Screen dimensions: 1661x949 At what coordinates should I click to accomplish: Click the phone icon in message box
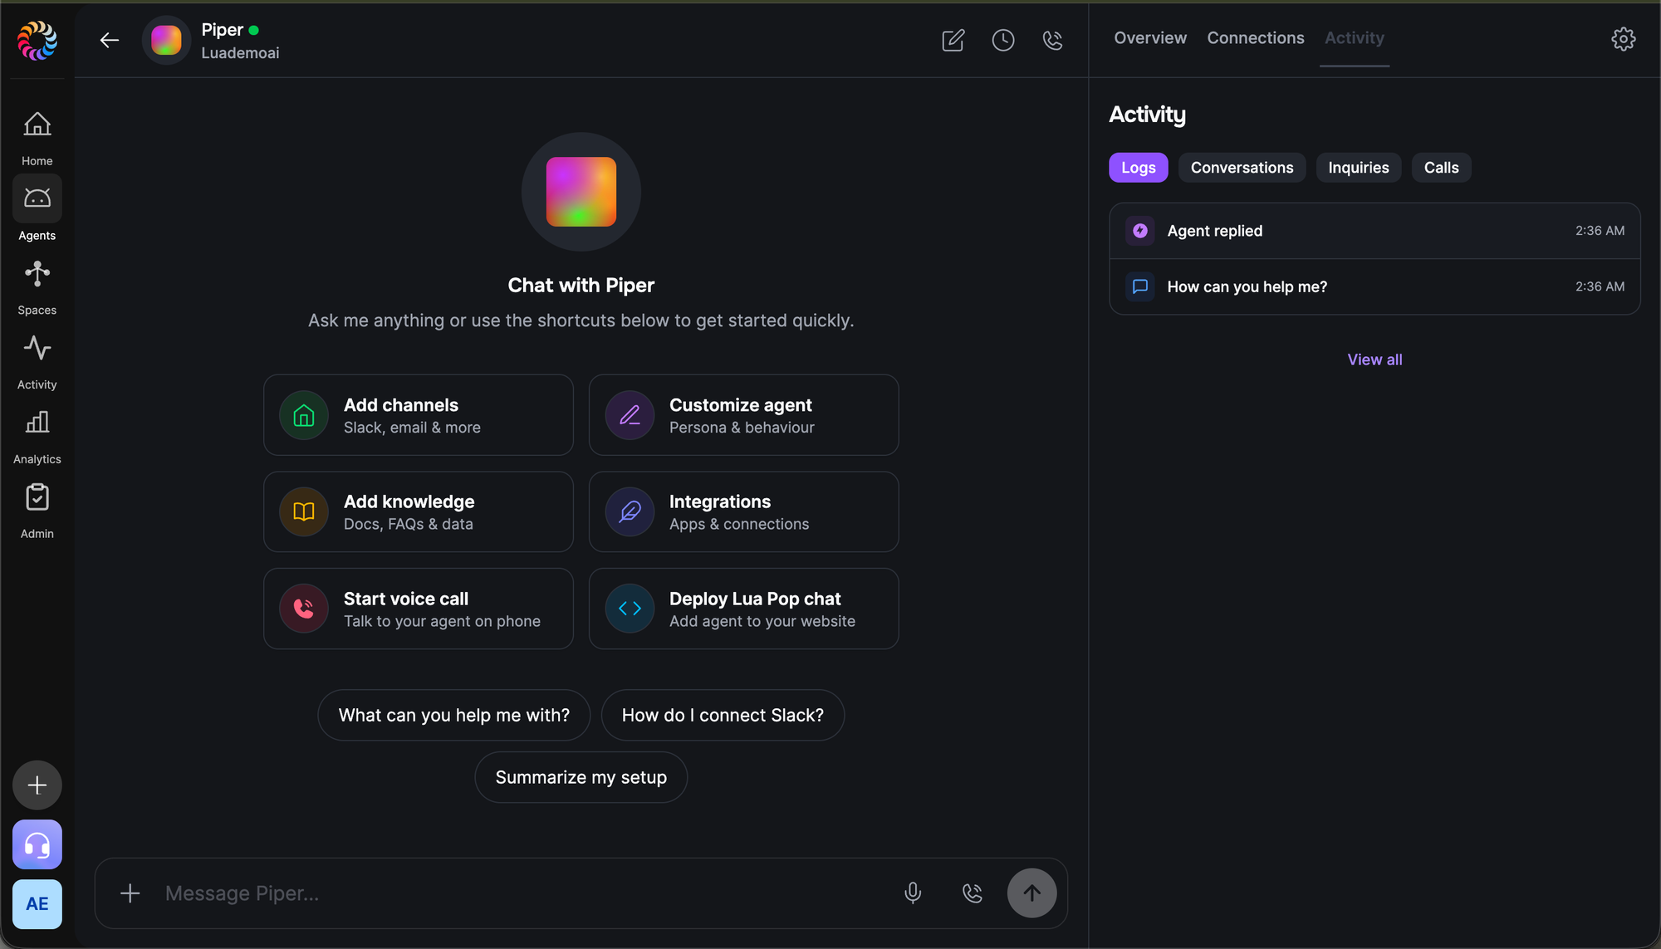click(973, 893)
